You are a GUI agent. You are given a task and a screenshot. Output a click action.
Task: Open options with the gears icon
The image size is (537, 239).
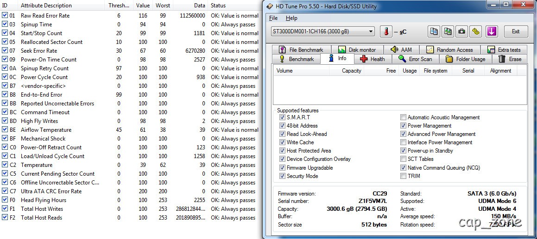pos(475,31)
